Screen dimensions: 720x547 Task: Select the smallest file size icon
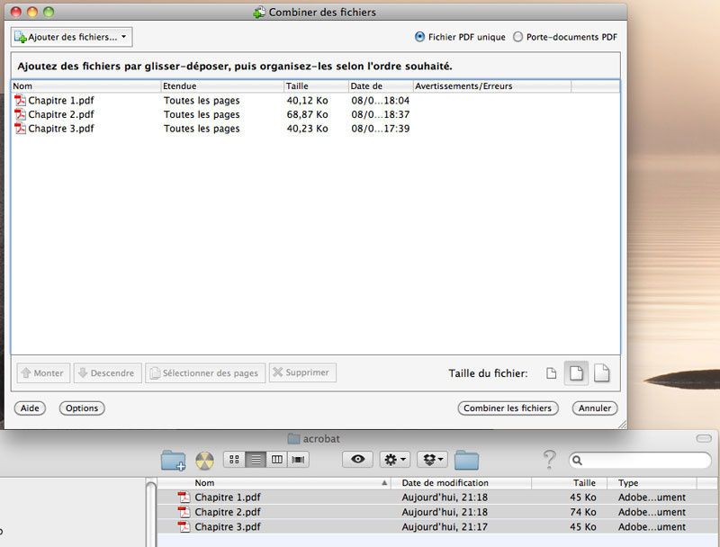pos(552,373)
